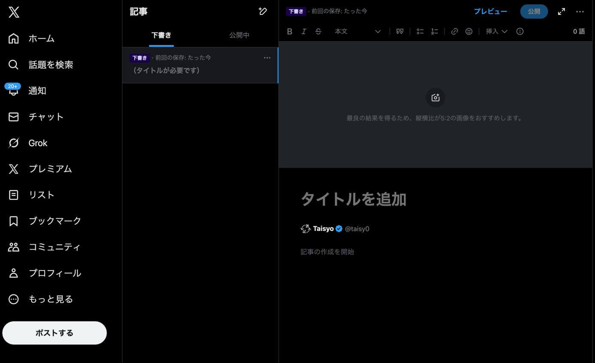Switch to the 公開中 tab
The image size is (595, 363).
tap(239, 35)
